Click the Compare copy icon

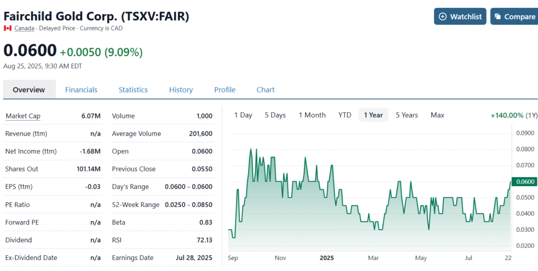pyautogui.click(x=497, y=17)
